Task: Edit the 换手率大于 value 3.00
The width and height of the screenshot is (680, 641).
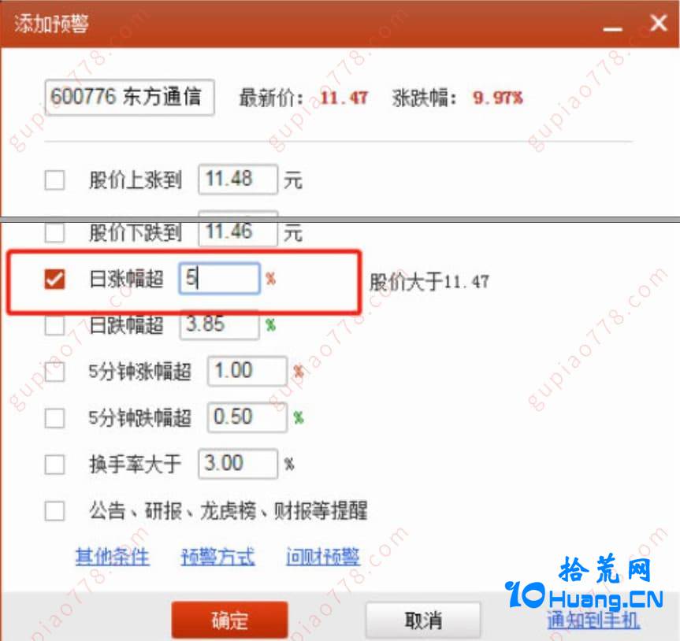Action: (238, 464)
